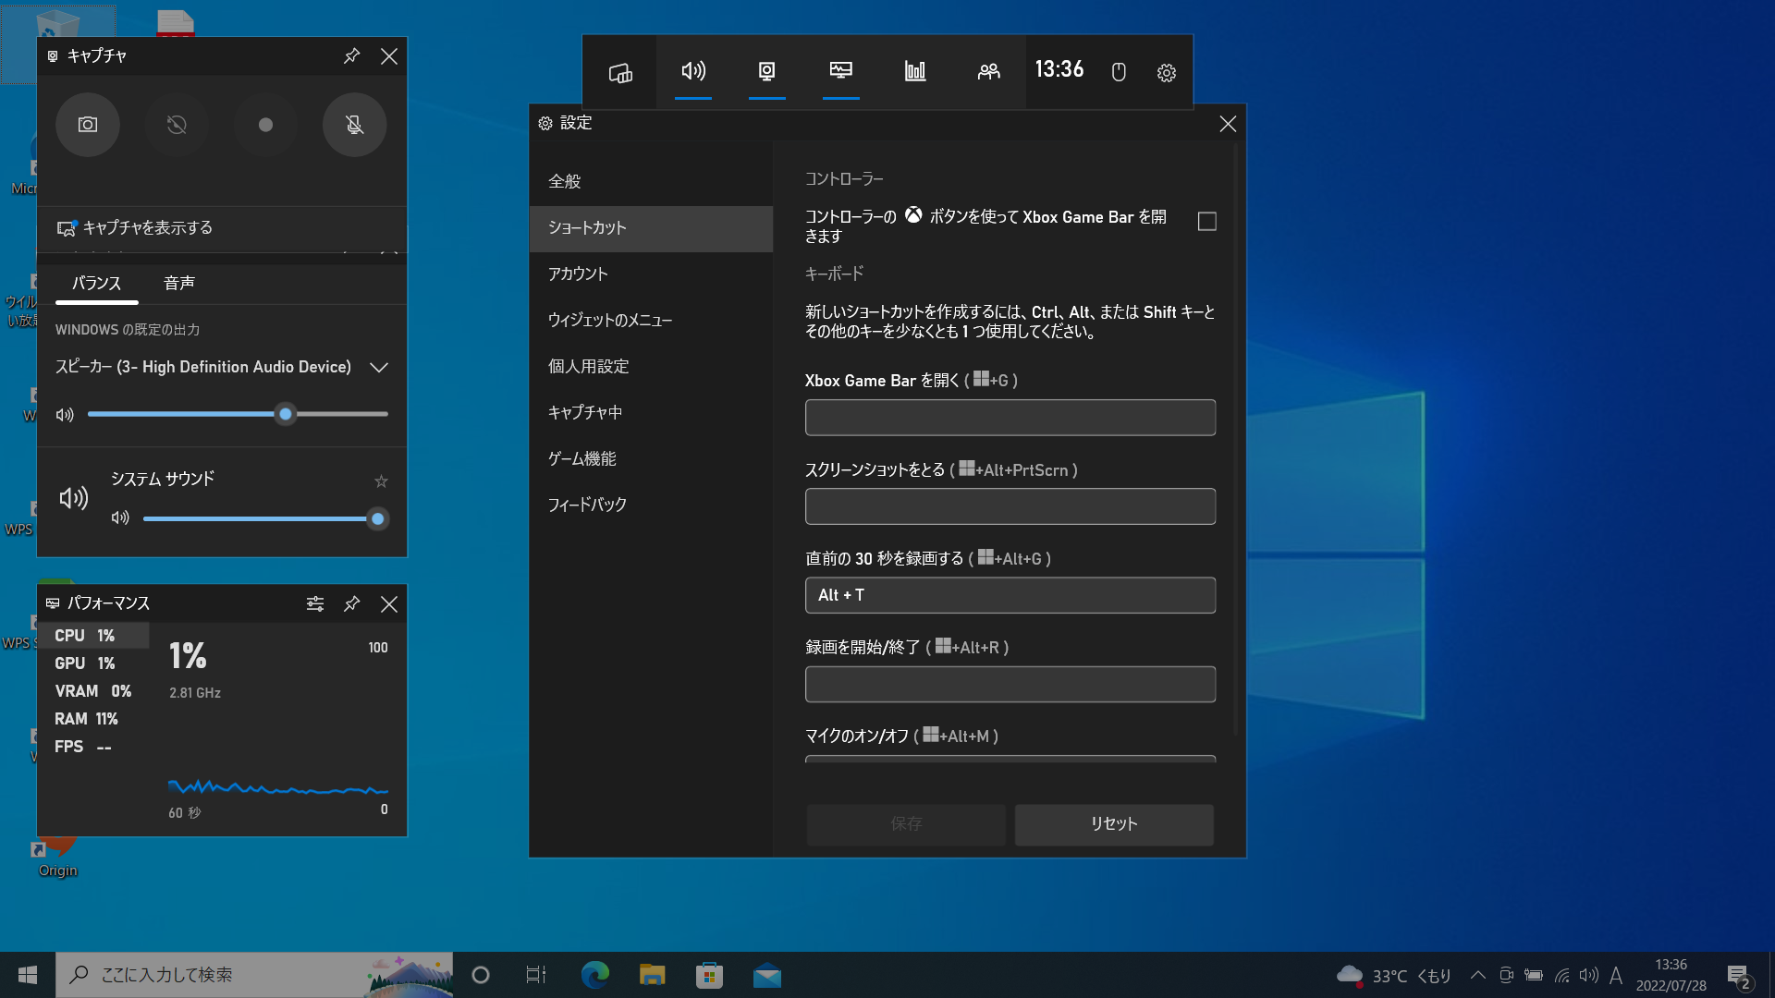The image size is (1775, 998).
Task: Open Task View on taskbar
Action: [536, 975]
